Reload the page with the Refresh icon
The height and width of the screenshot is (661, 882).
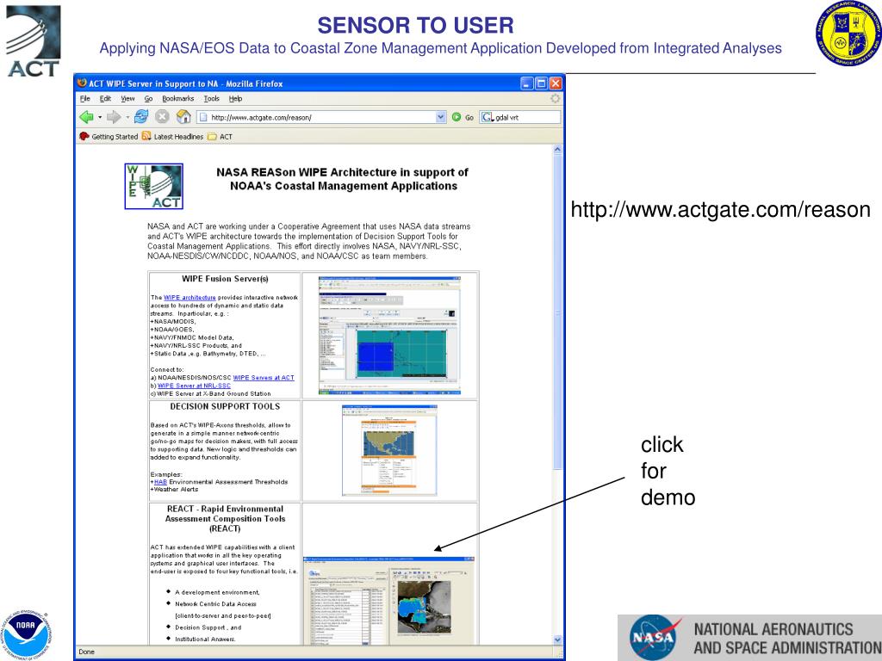click(141, 117)
